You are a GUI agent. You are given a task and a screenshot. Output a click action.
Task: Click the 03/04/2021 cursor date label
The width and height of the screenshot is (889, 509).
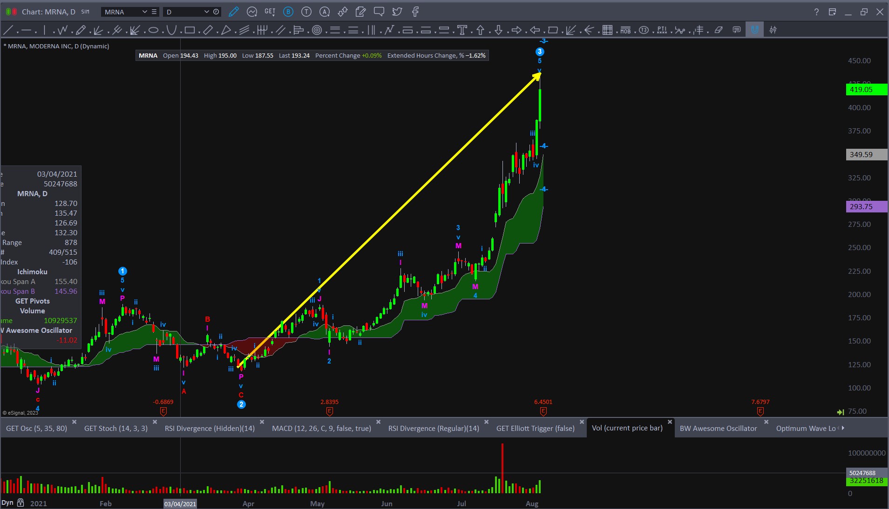coord(180,504)
